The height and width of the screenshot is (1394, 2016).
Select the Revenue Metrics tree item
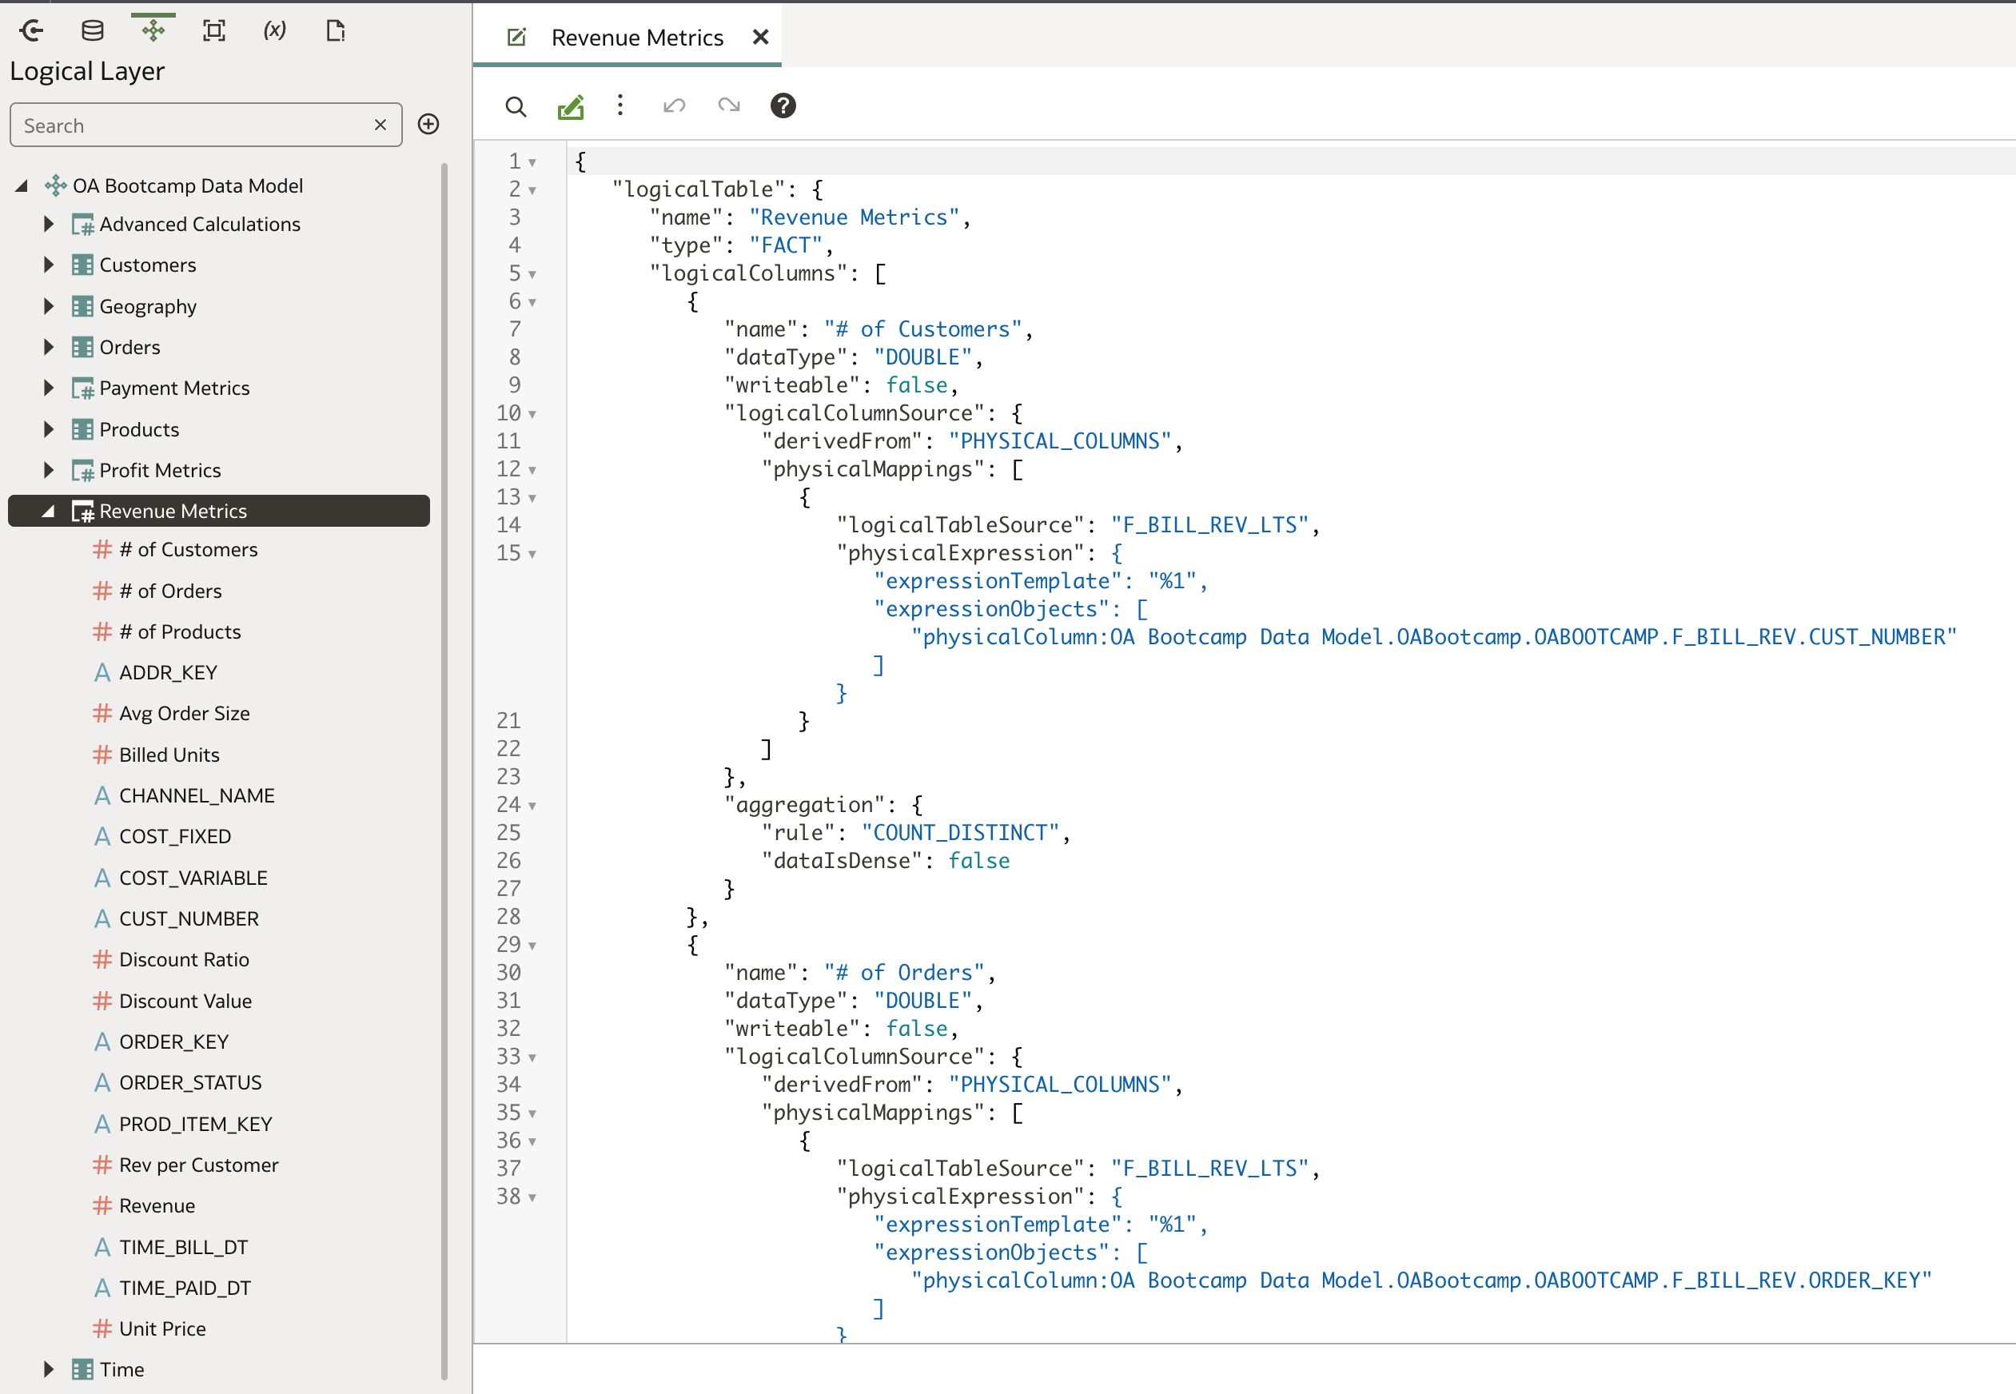click(218, 511)
